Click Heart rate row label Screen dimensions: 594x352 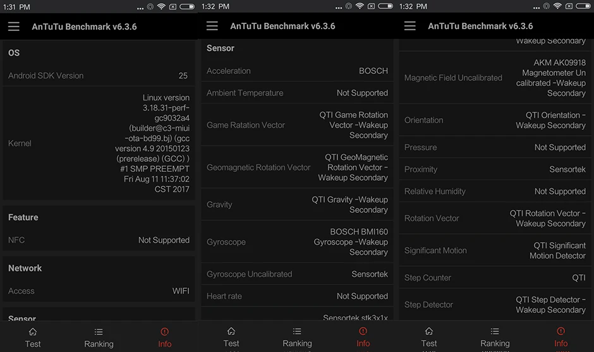point(224,296)
